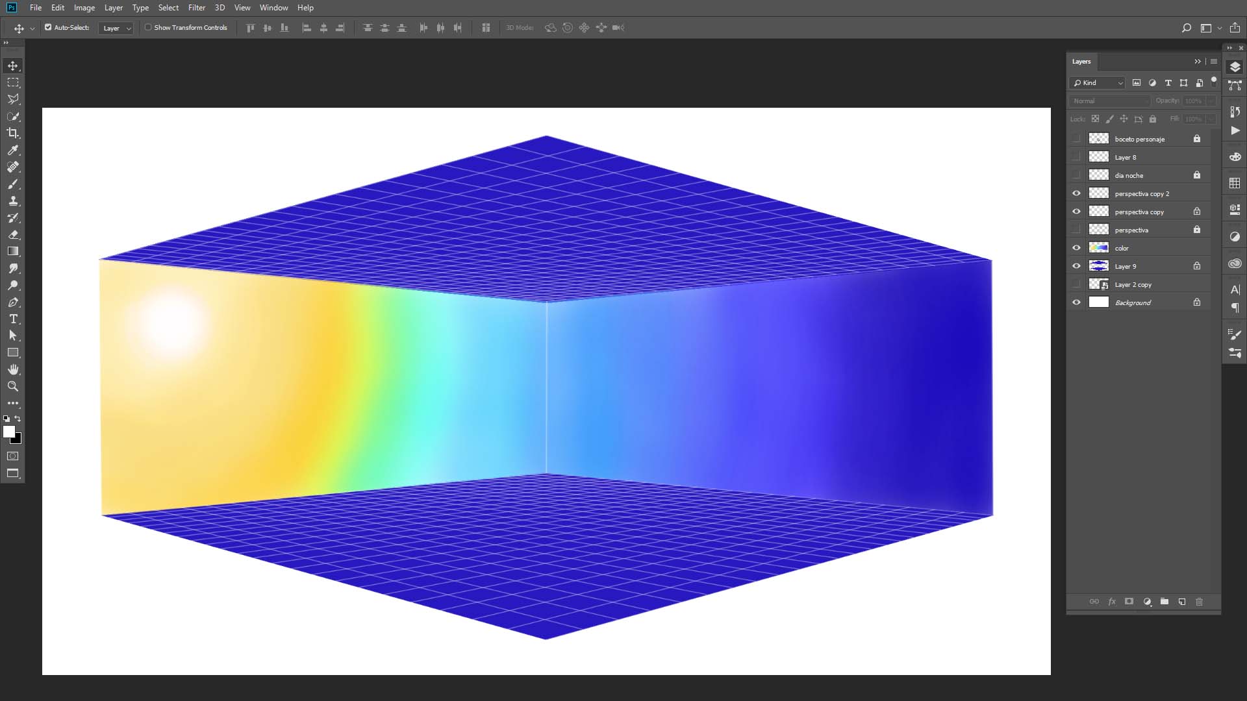This screenshot has height=701, width=1247.
Task: Select the Layer 9 thumbnail
Action: click(1098, 266)
